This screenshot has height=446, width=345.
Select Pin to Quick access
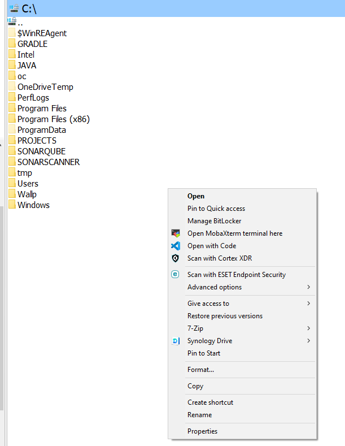tap(242, 209)
